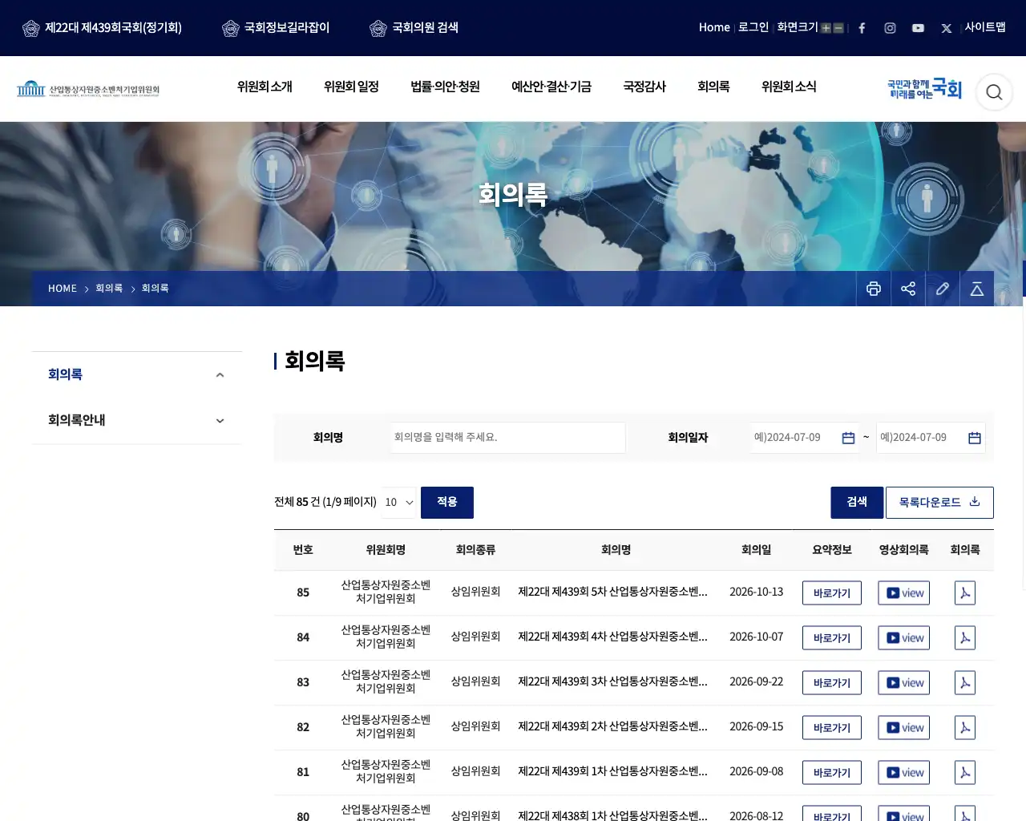Open meeting titled 제22대 제439회 5차
Image resolution: width=1026 pixels, height=821 pixels.
click(613, 592)
